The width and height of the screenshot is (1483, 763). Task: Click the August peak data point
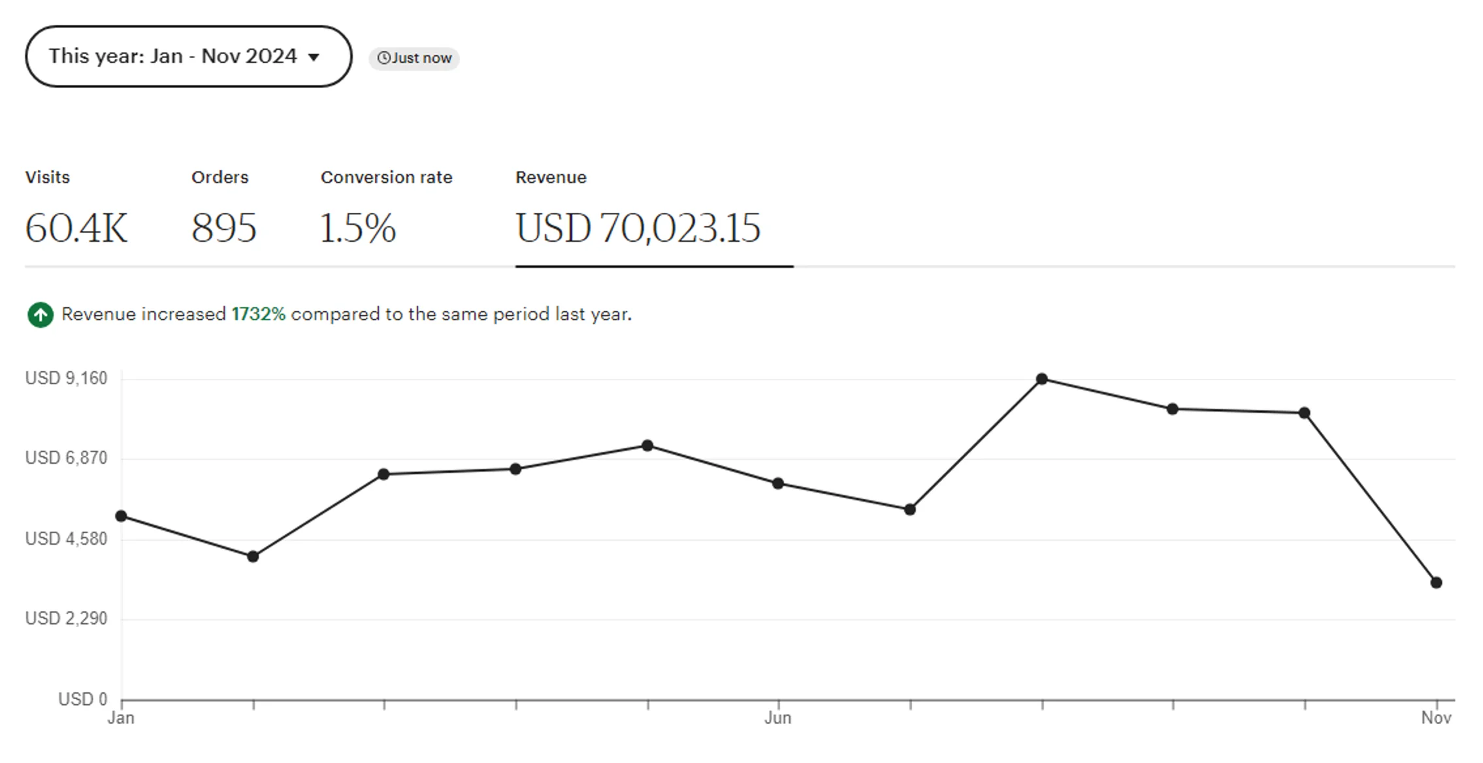pyautogui.click(x=1042, y=379)
